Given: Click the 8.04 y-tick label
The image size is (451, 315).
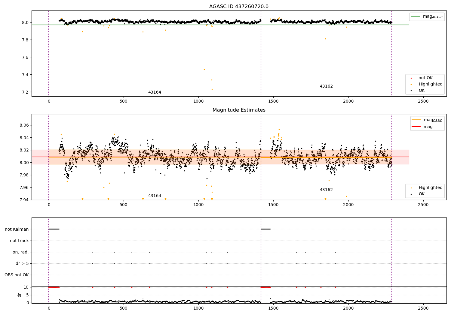Looking at the screenshot, I should coord(24,138).
